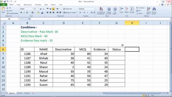Expand the Merge & Center dropdown arrow

pyautogui.click(x=77, y=13)
